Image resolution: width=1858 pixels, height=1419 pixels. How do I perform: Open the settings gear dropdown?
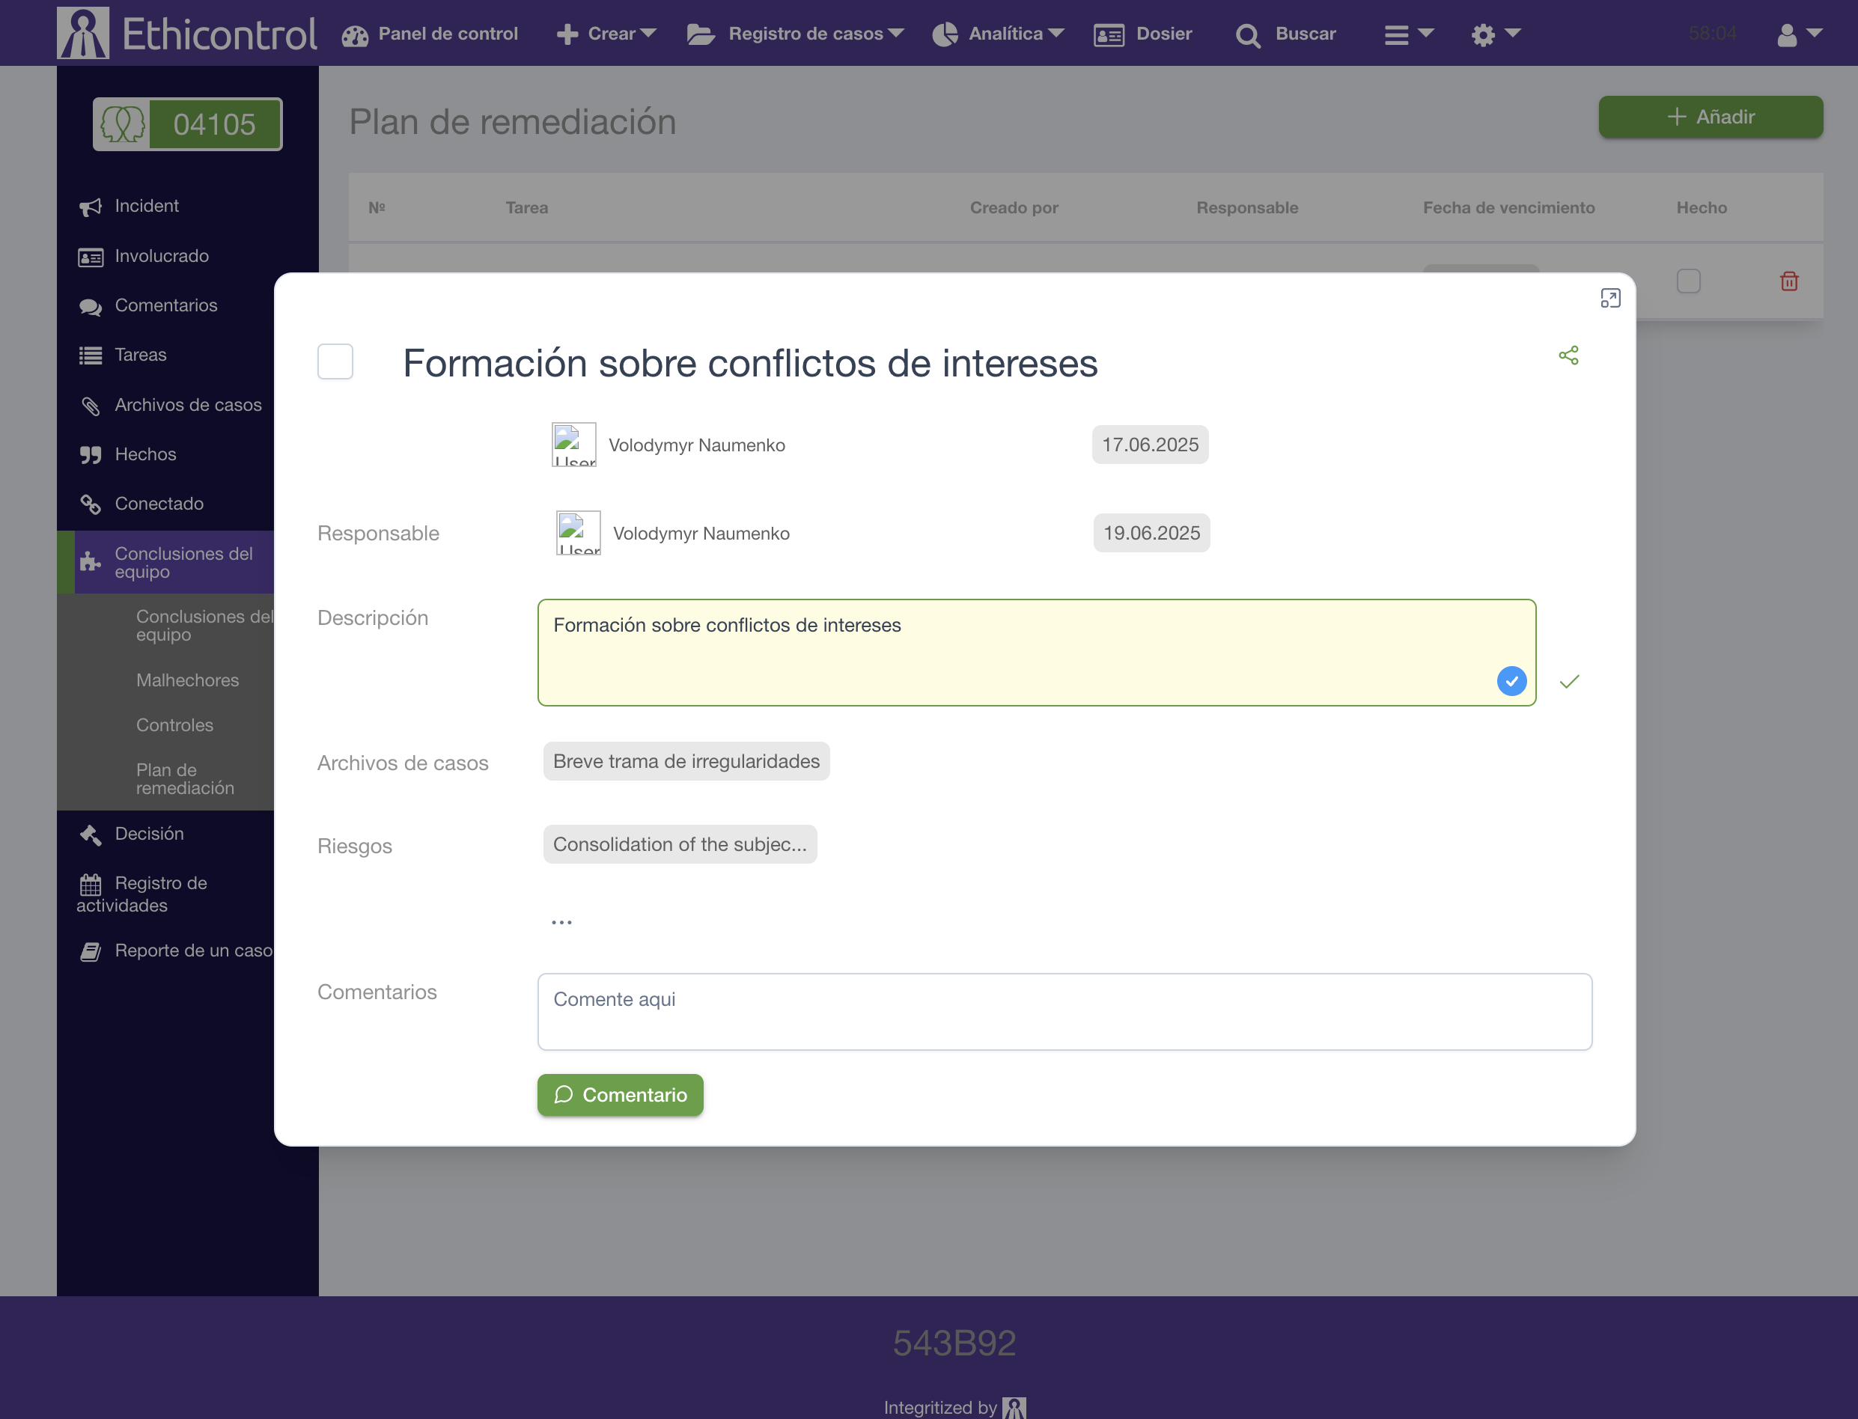[1495, 34]
